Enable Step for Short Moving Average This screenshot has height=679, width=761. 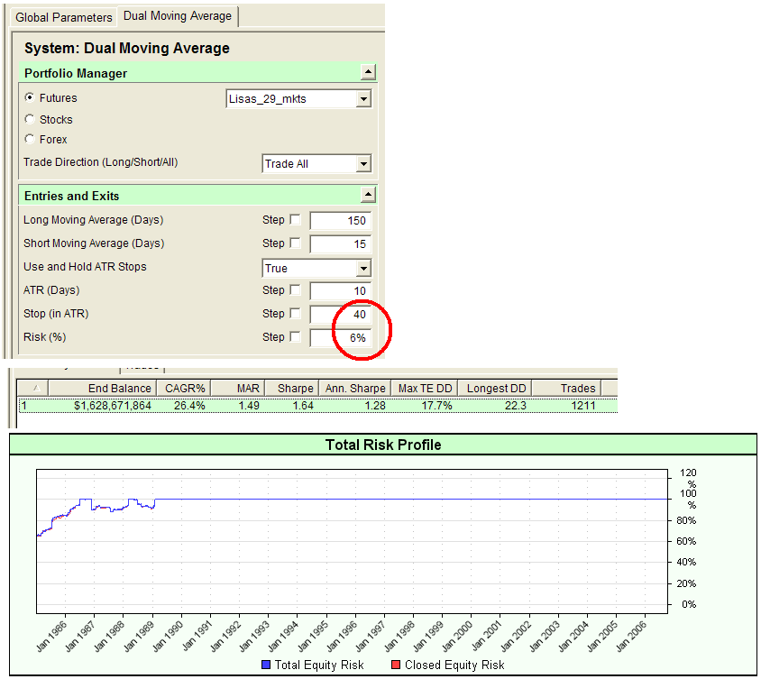pyautogui.click(x=297, y=243)
